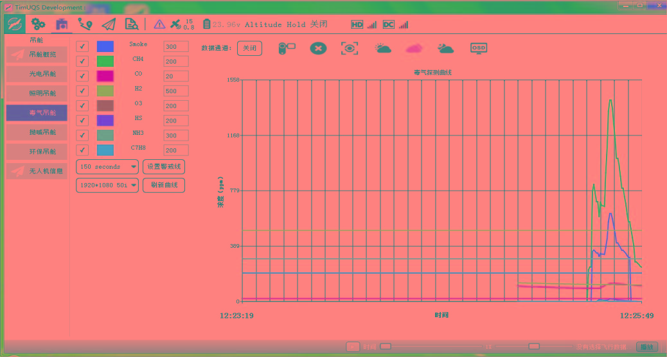Open the 150 seconds time range dropdown
Viewport: 667px width, 357px height.
107,166
